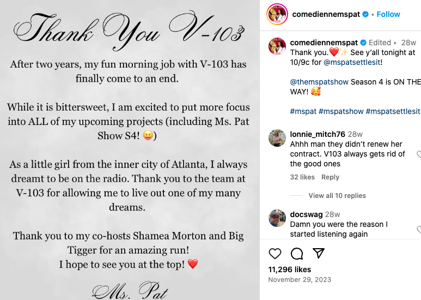421x300 pixels.
Task: Open the November 29, 2023 post date
Action: click(x=300, y=280)
